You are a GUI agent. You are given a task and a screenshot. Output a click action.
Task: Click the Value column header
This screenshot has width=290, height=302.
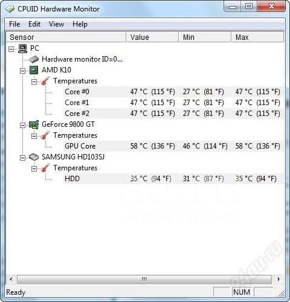[152, 37]
